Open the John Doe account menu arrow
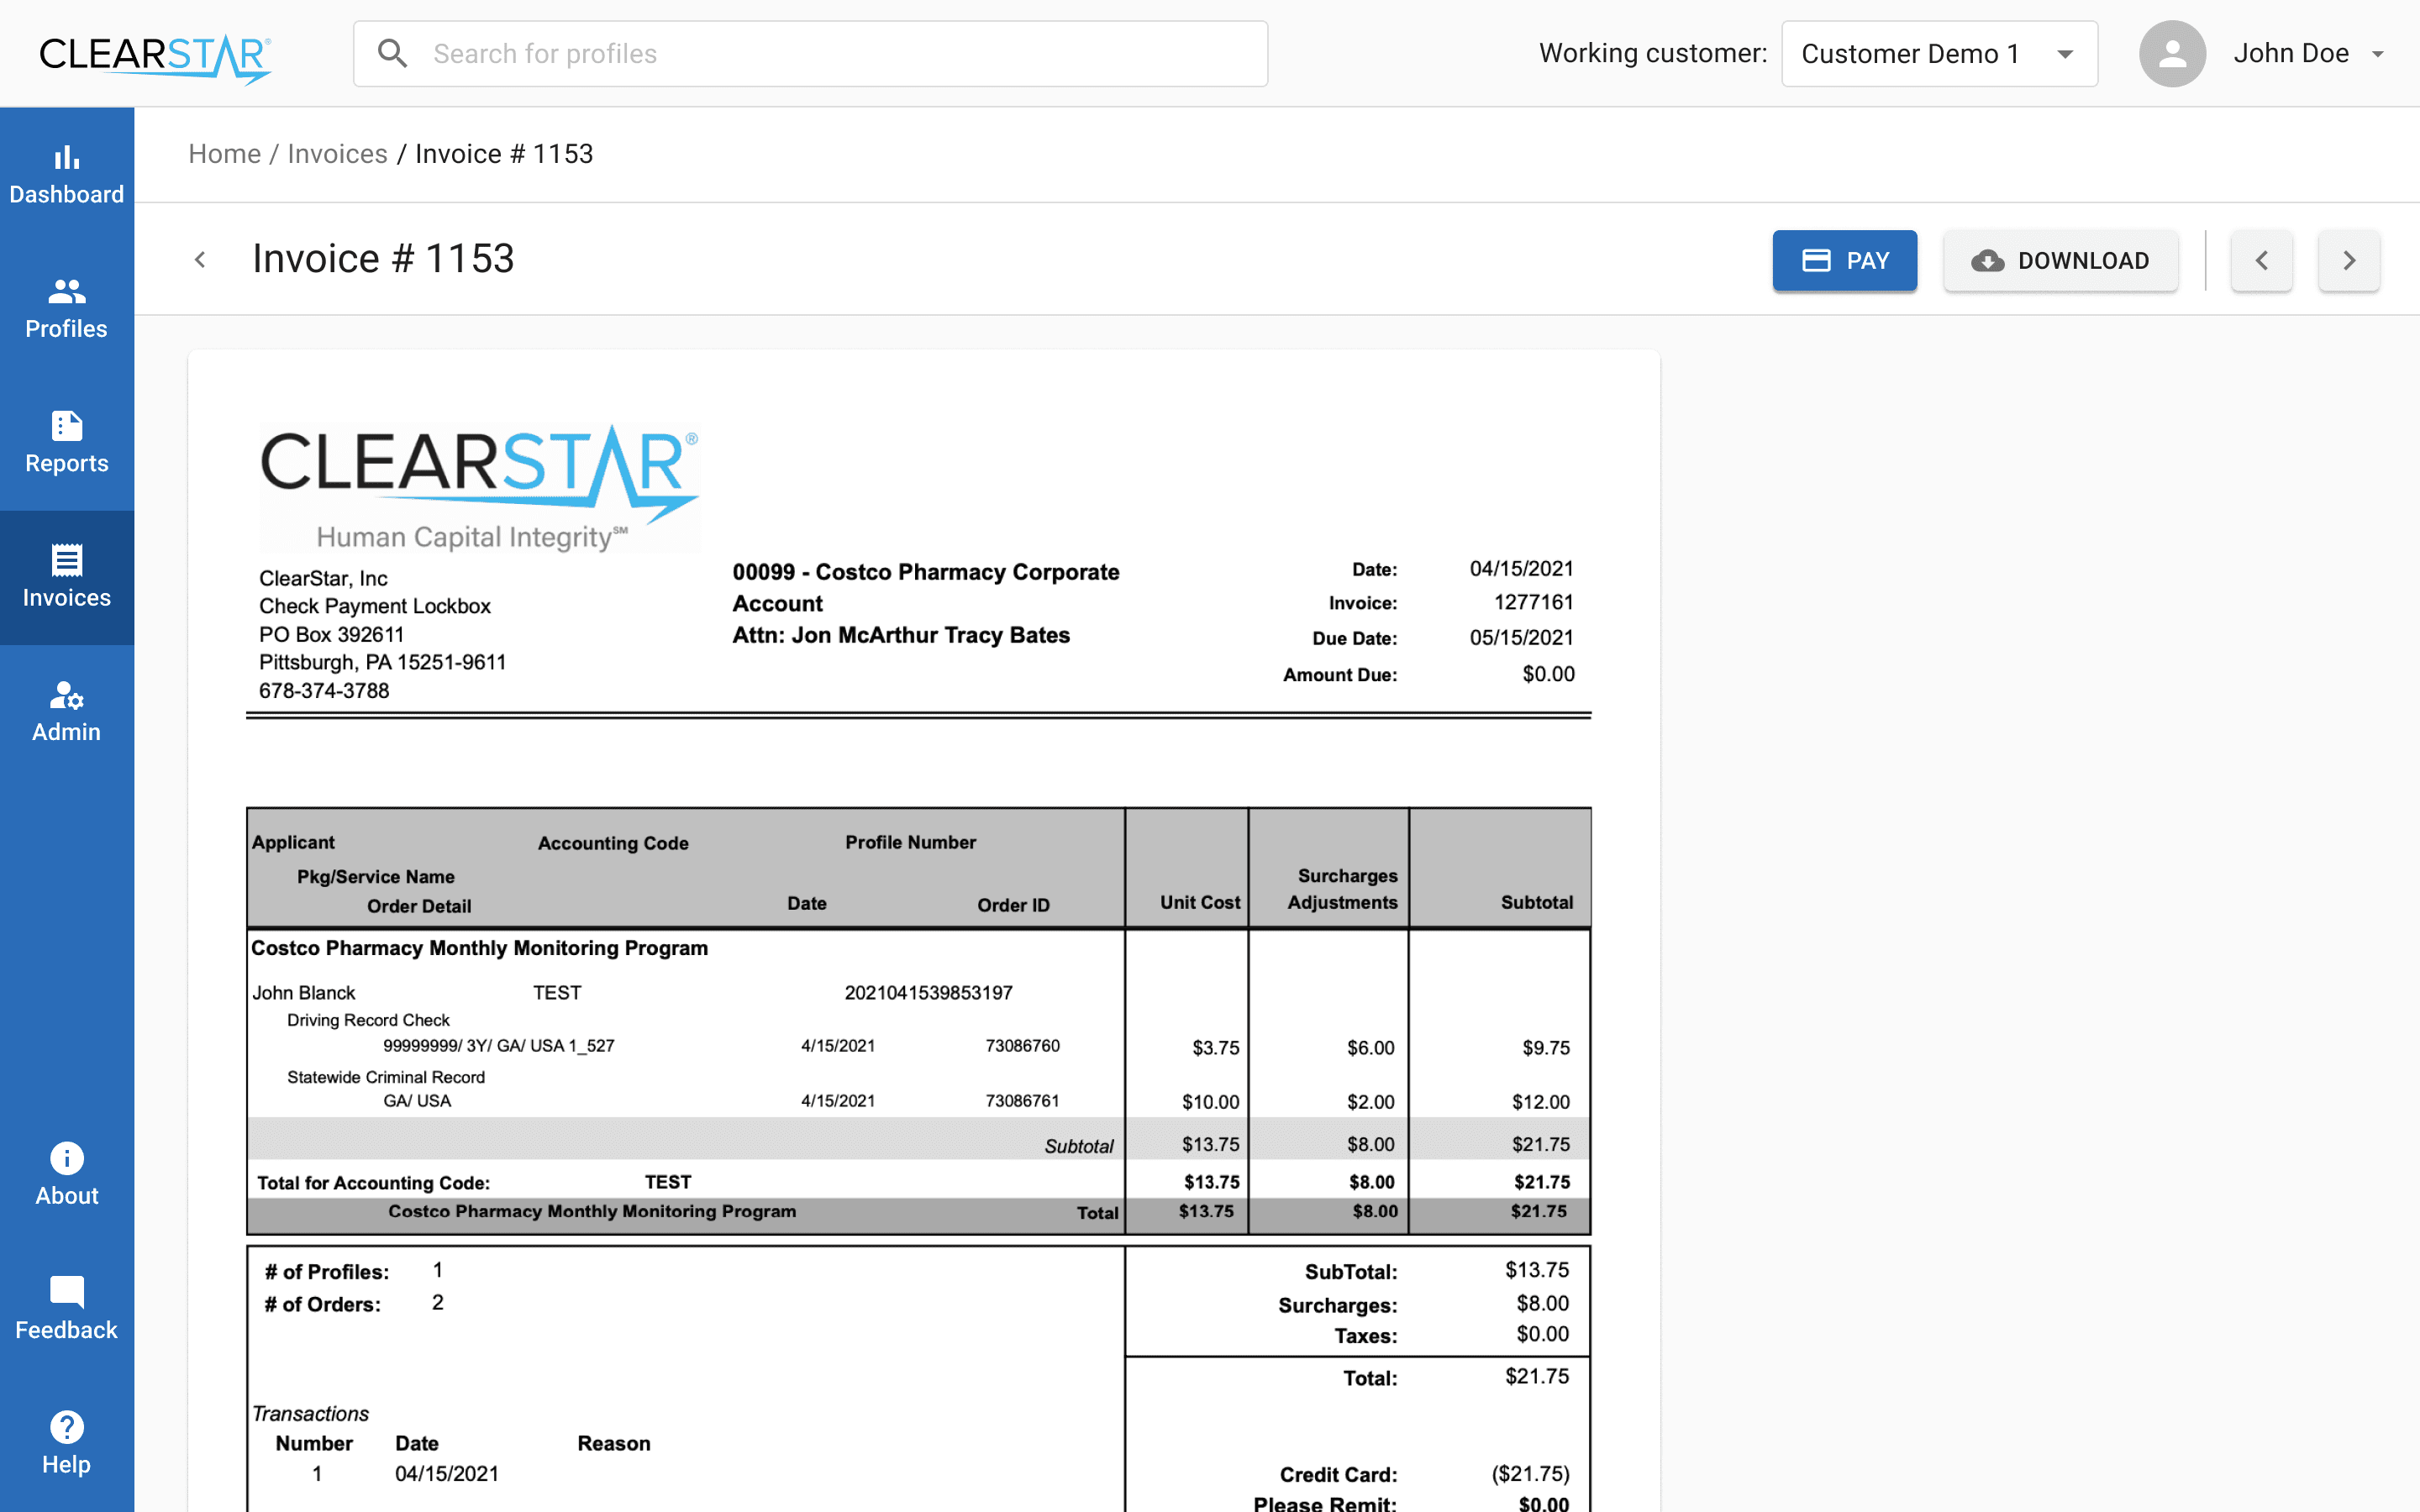Viewport: 2420px width, 1512px height. click(x=2378, y=54)
